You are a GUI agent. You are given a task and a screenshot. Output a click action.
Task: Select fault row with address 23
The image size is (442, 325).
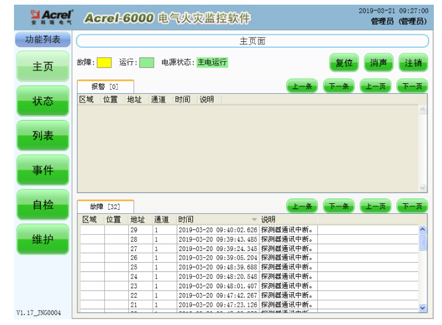click(x=249, y=286)
